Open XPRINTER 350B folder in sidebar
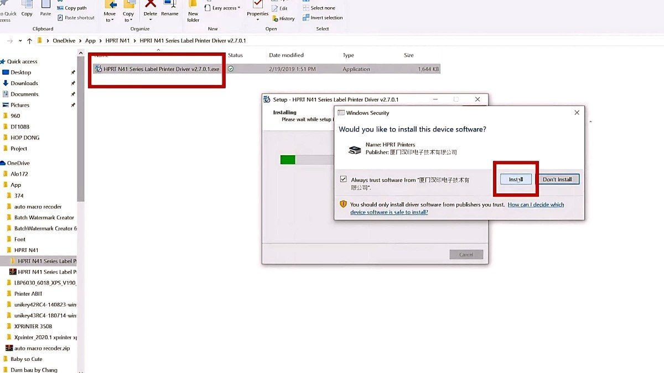Viewport: 664px width, 373px height. point(34,326)
